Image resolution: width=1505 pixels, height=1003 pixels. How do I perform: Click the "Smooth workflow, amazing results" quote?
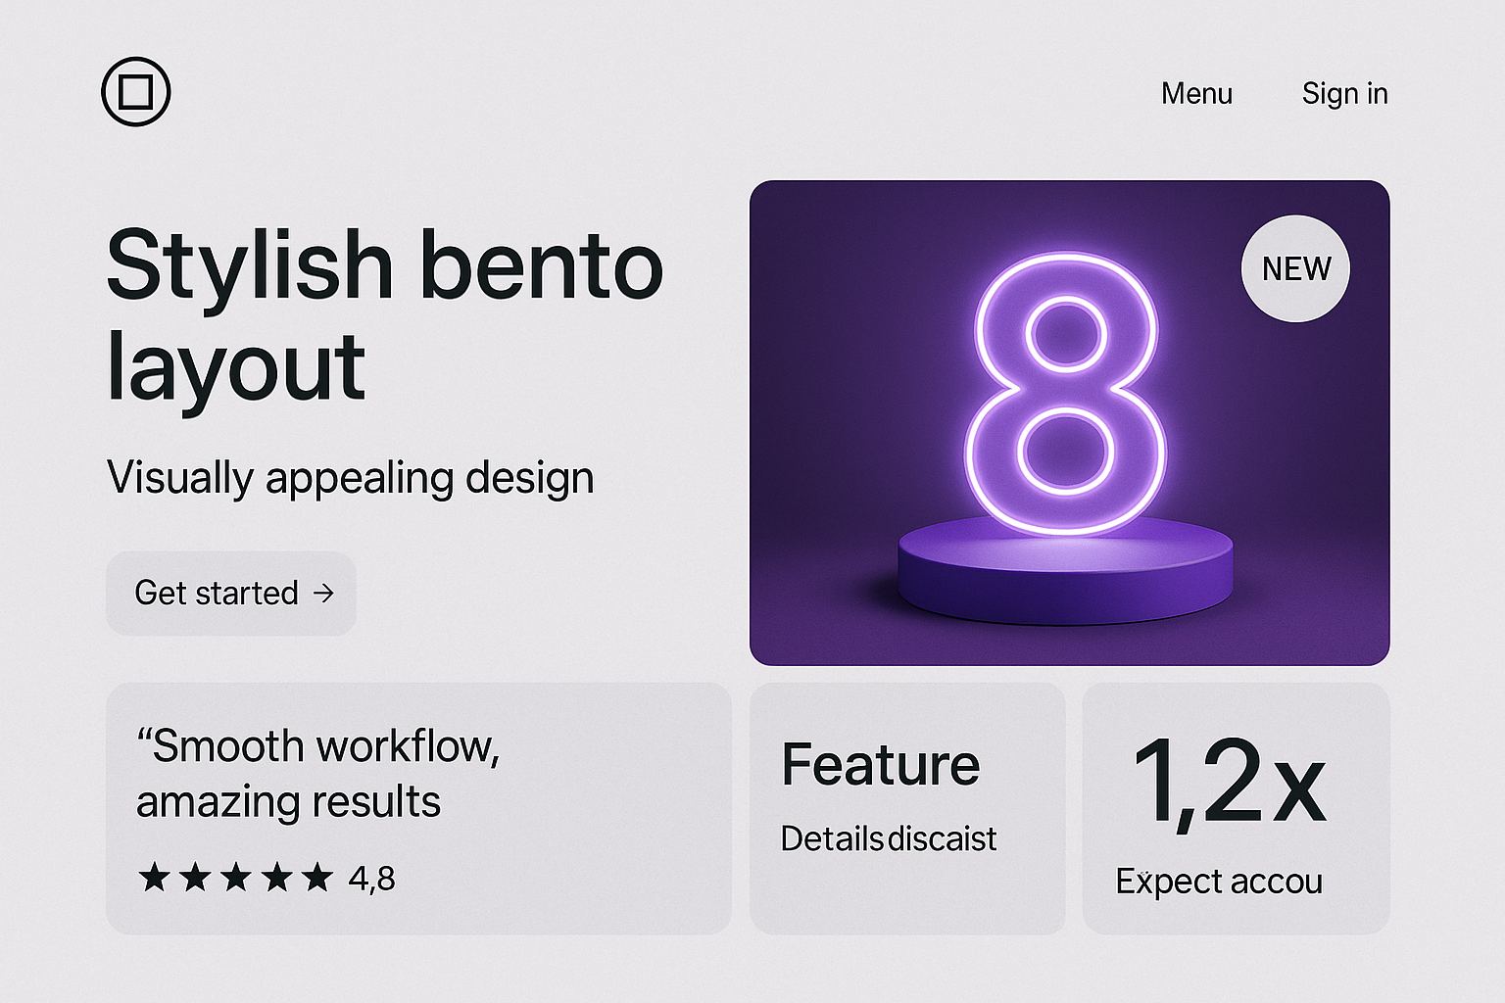tap(318, 774)
